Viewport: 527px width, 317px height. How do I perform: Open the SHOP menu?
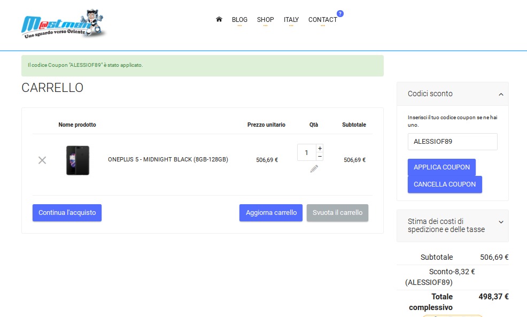266,20
